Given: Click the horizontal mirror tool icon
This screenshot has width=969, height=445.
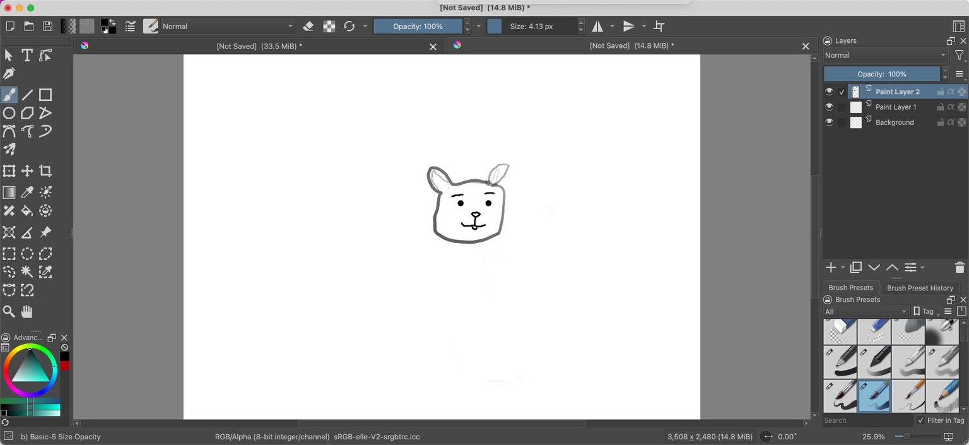Looking at the screenshot, I should 597,27.
